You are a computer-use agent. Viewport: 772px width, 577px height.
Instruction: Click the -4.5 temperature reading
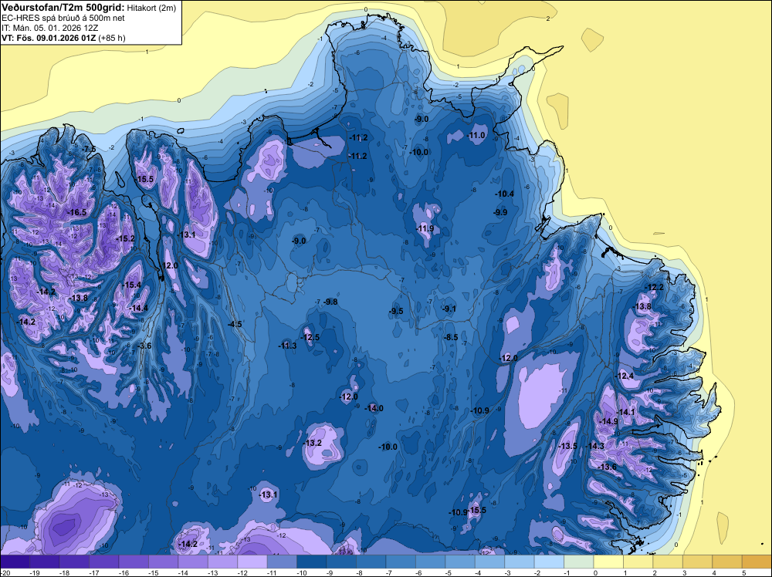tap(235, 324)
